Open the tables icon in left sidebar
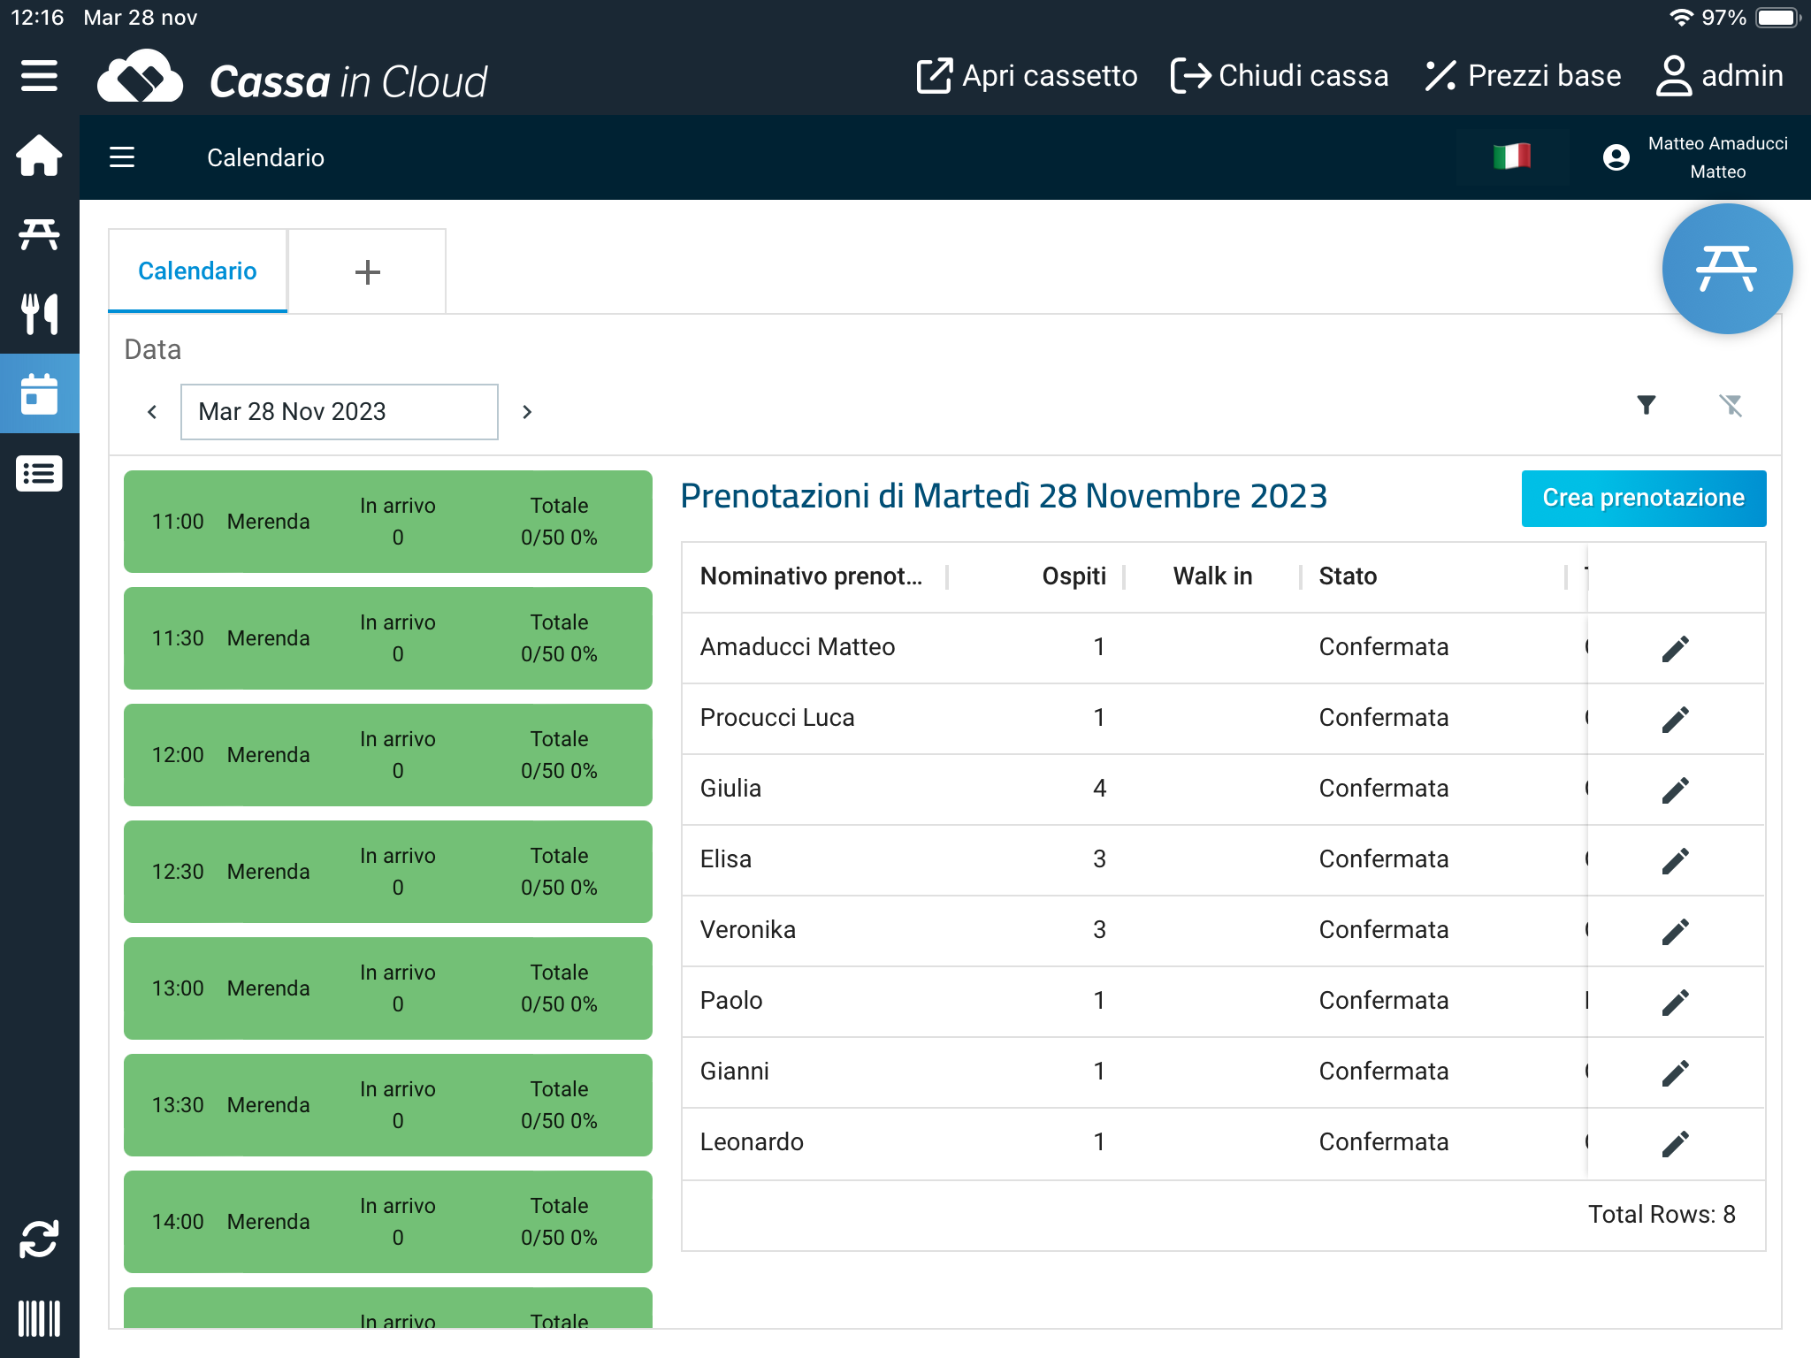Image resolution: width=1811 pixels, height=1358 pixels. pos(39,234)
